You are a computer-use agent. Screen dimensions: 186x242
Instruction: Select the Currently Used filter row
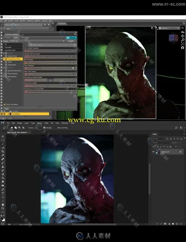point(13,50)
